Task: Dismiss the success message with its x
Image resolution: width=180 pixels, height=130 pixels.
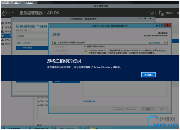Action: click(165, 43)
